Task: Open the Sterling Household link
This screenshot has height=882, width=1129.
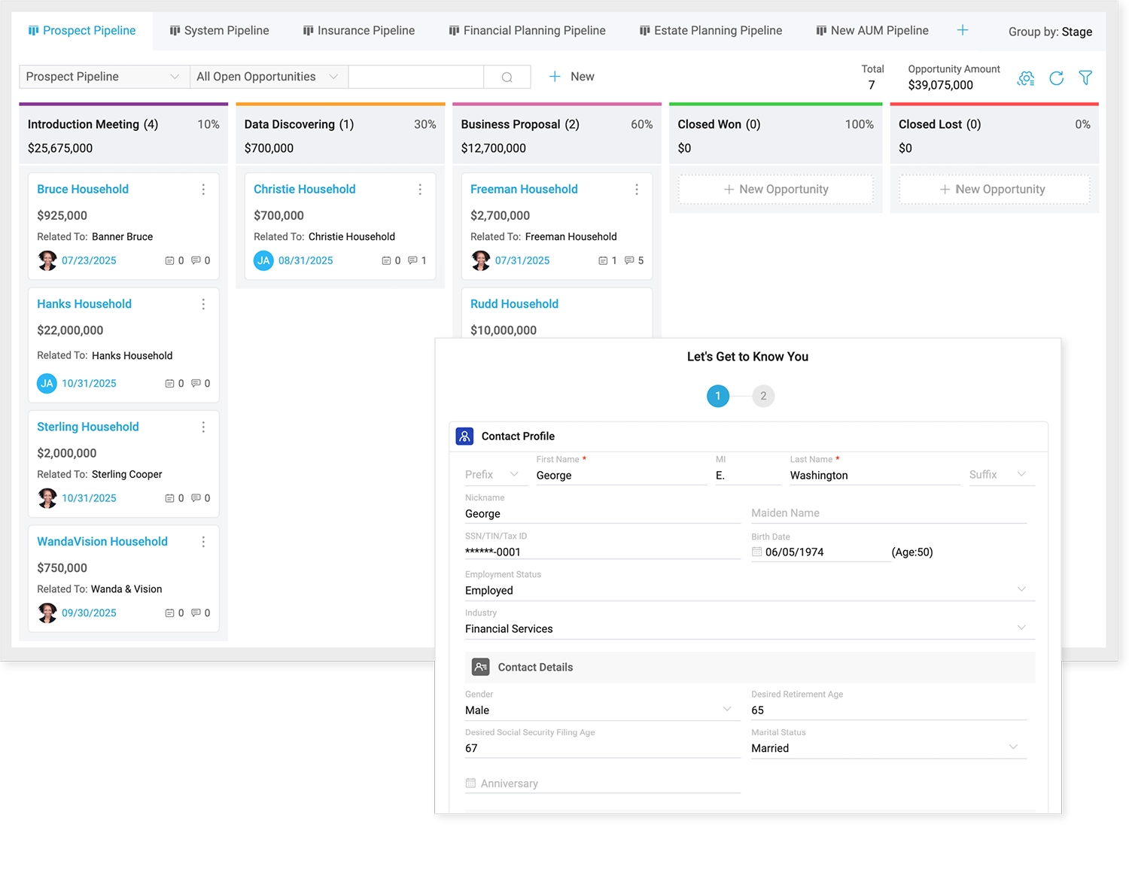Action: click(x=88, y=427)
